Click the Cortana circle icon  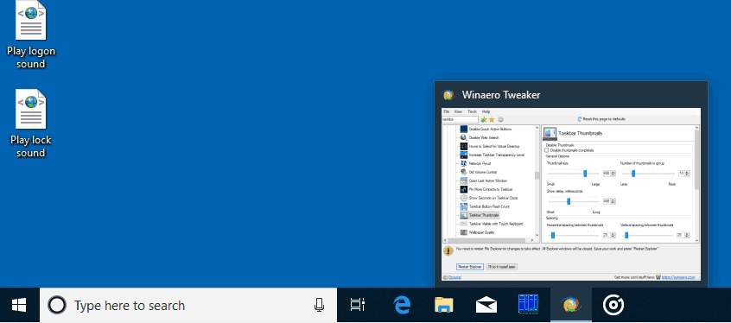[x=57, y=305]
